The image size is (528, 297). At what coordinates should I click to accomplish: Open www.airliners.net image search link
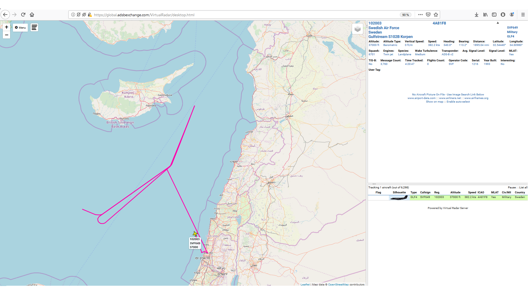[450, 98]
